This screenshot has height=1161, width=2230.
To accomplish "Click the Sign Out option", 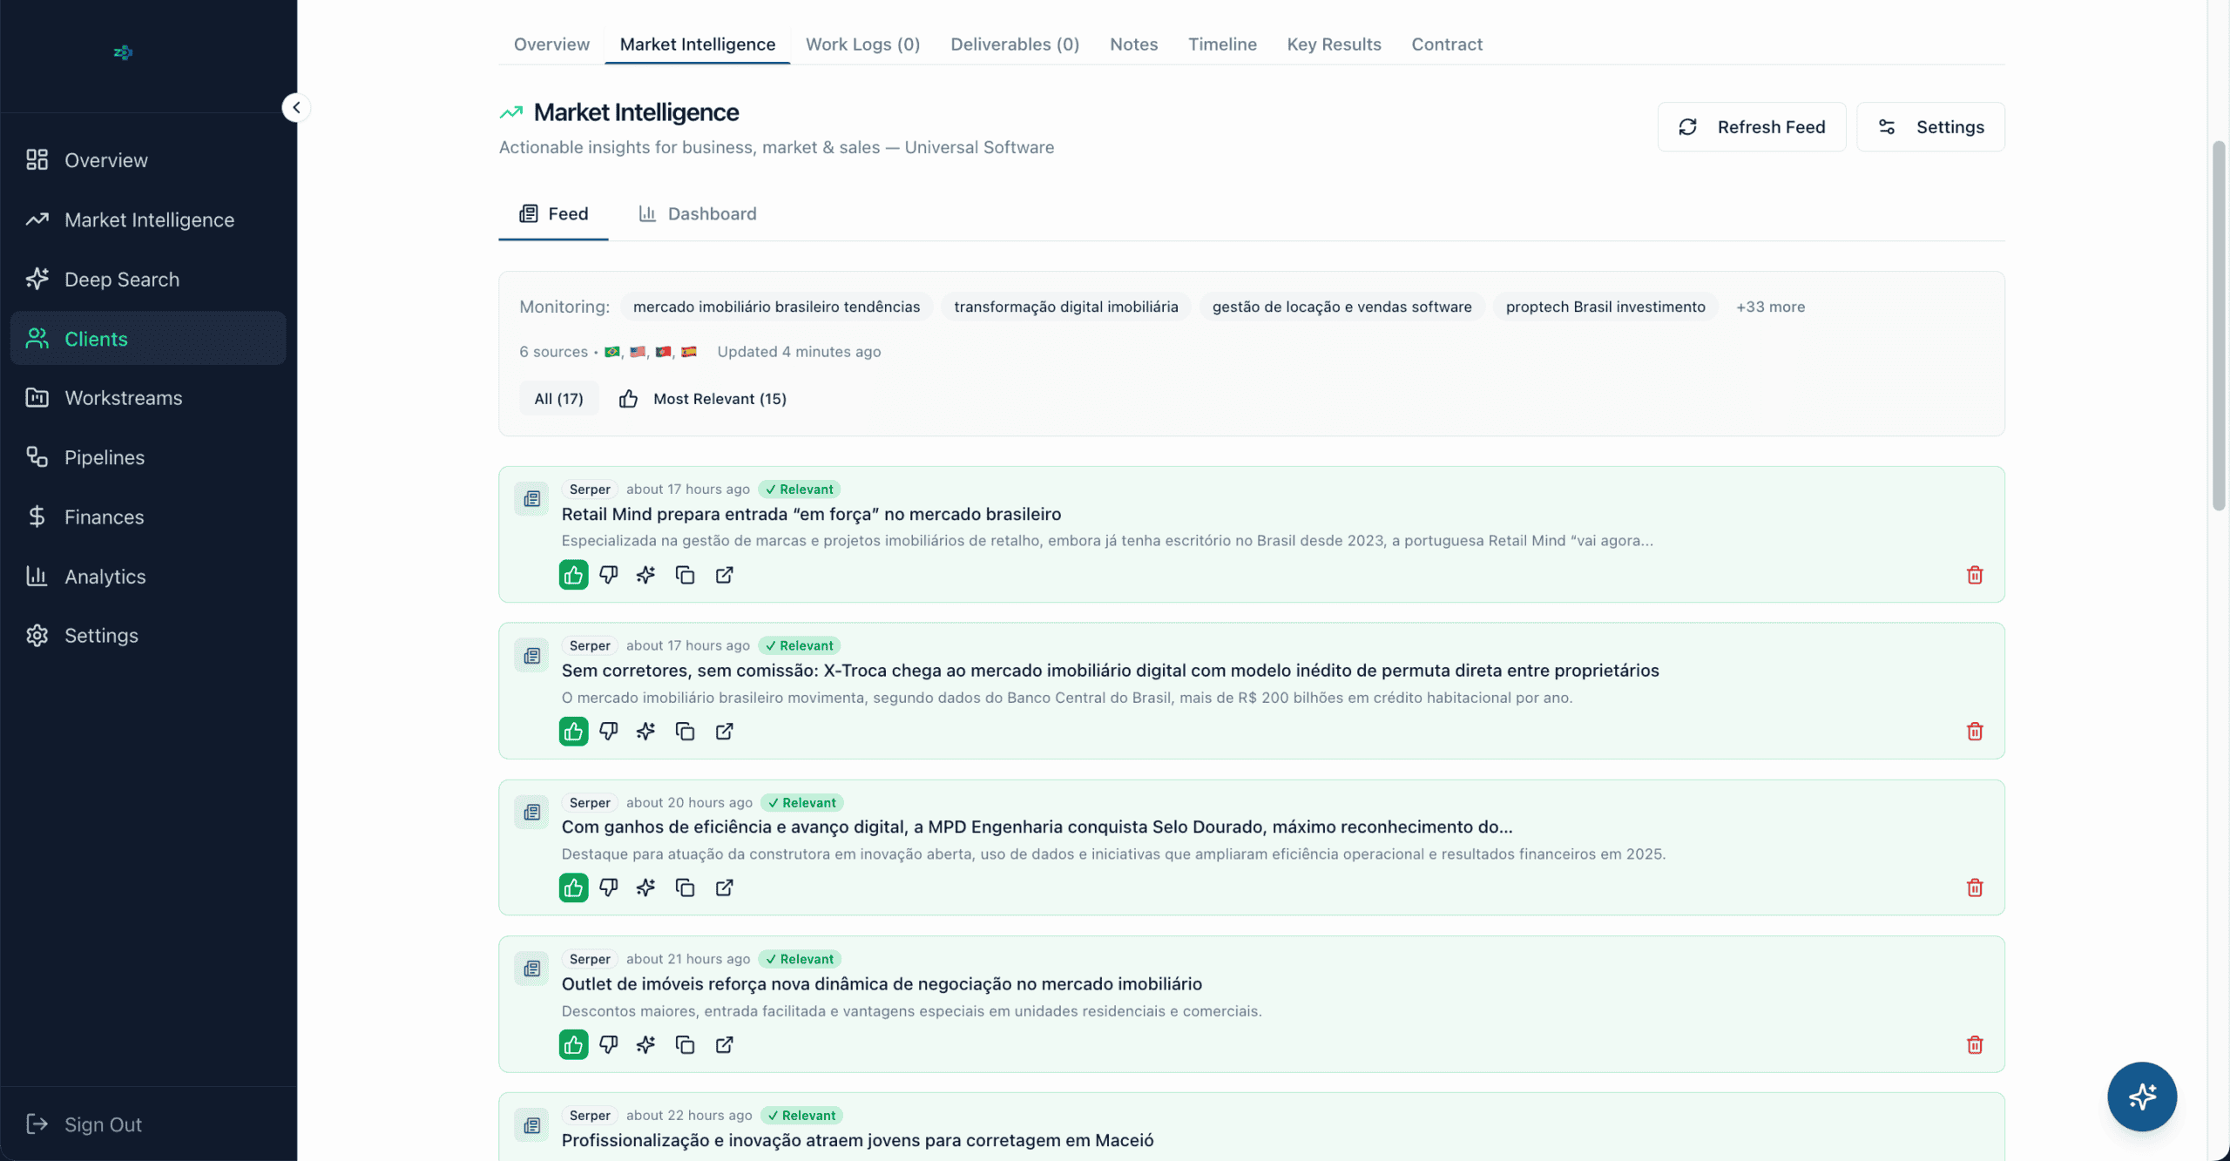I will click(103, 1124).
